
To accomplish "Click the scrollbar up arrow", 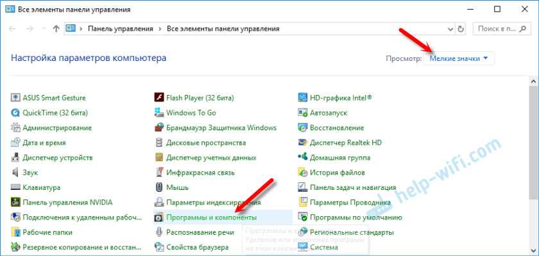I will [x=533, y=81].
